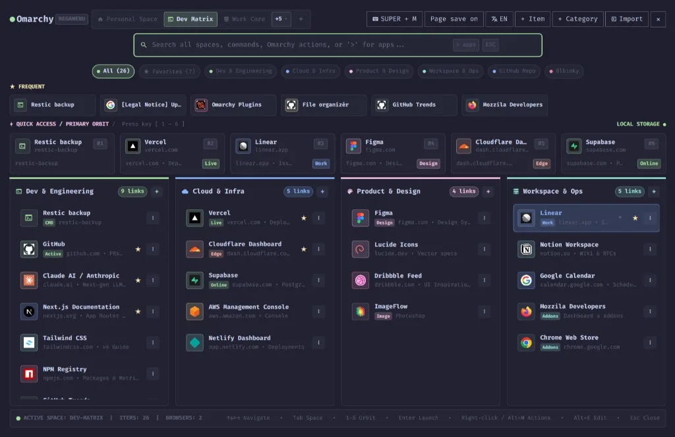Open the GitHub Trends frequent card
This screenshot has width=675, height=437.
pyautogui.click(x=414, y=105)
